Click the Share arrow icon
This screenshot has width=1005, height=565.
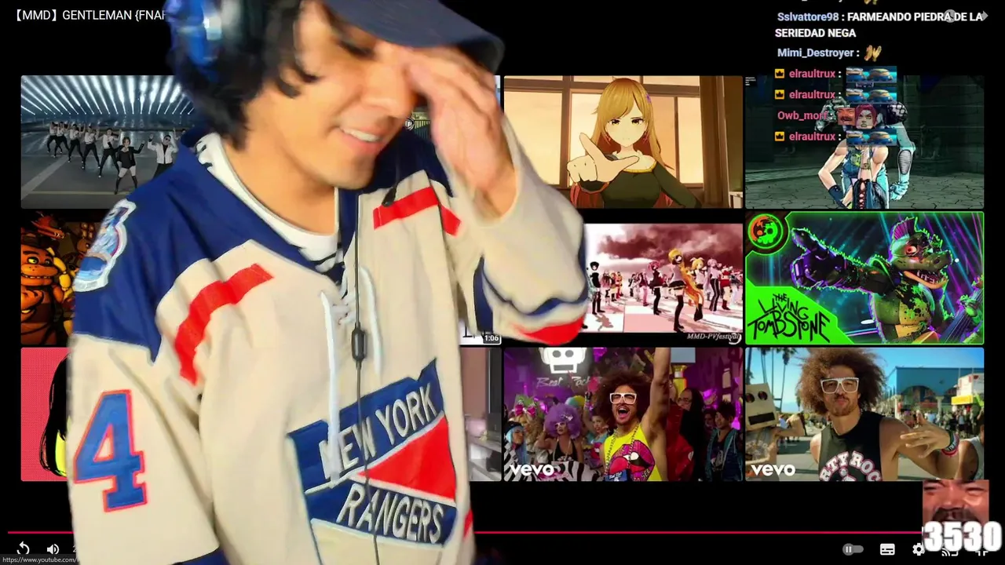point(981,16)
